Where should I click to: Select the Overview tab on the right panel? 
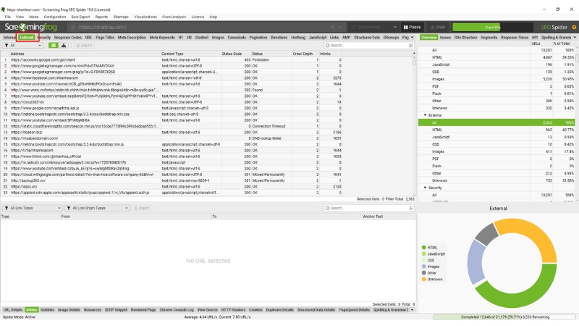[428, 38]
